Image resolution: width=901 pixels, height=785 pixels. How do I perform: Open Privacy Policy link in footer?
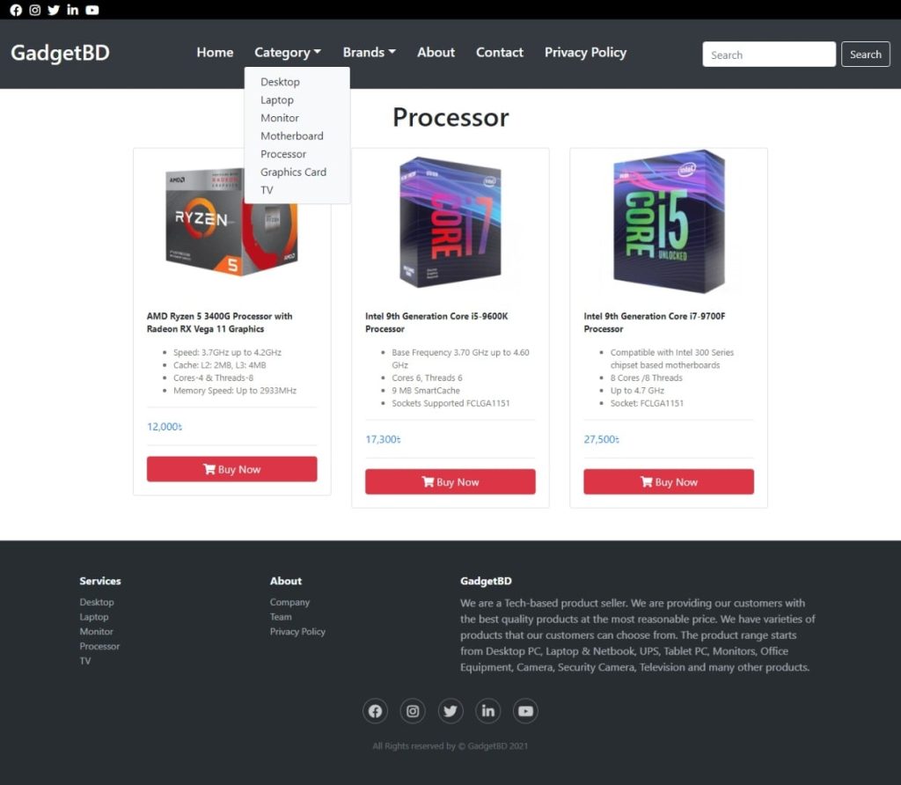coord(297,632)
